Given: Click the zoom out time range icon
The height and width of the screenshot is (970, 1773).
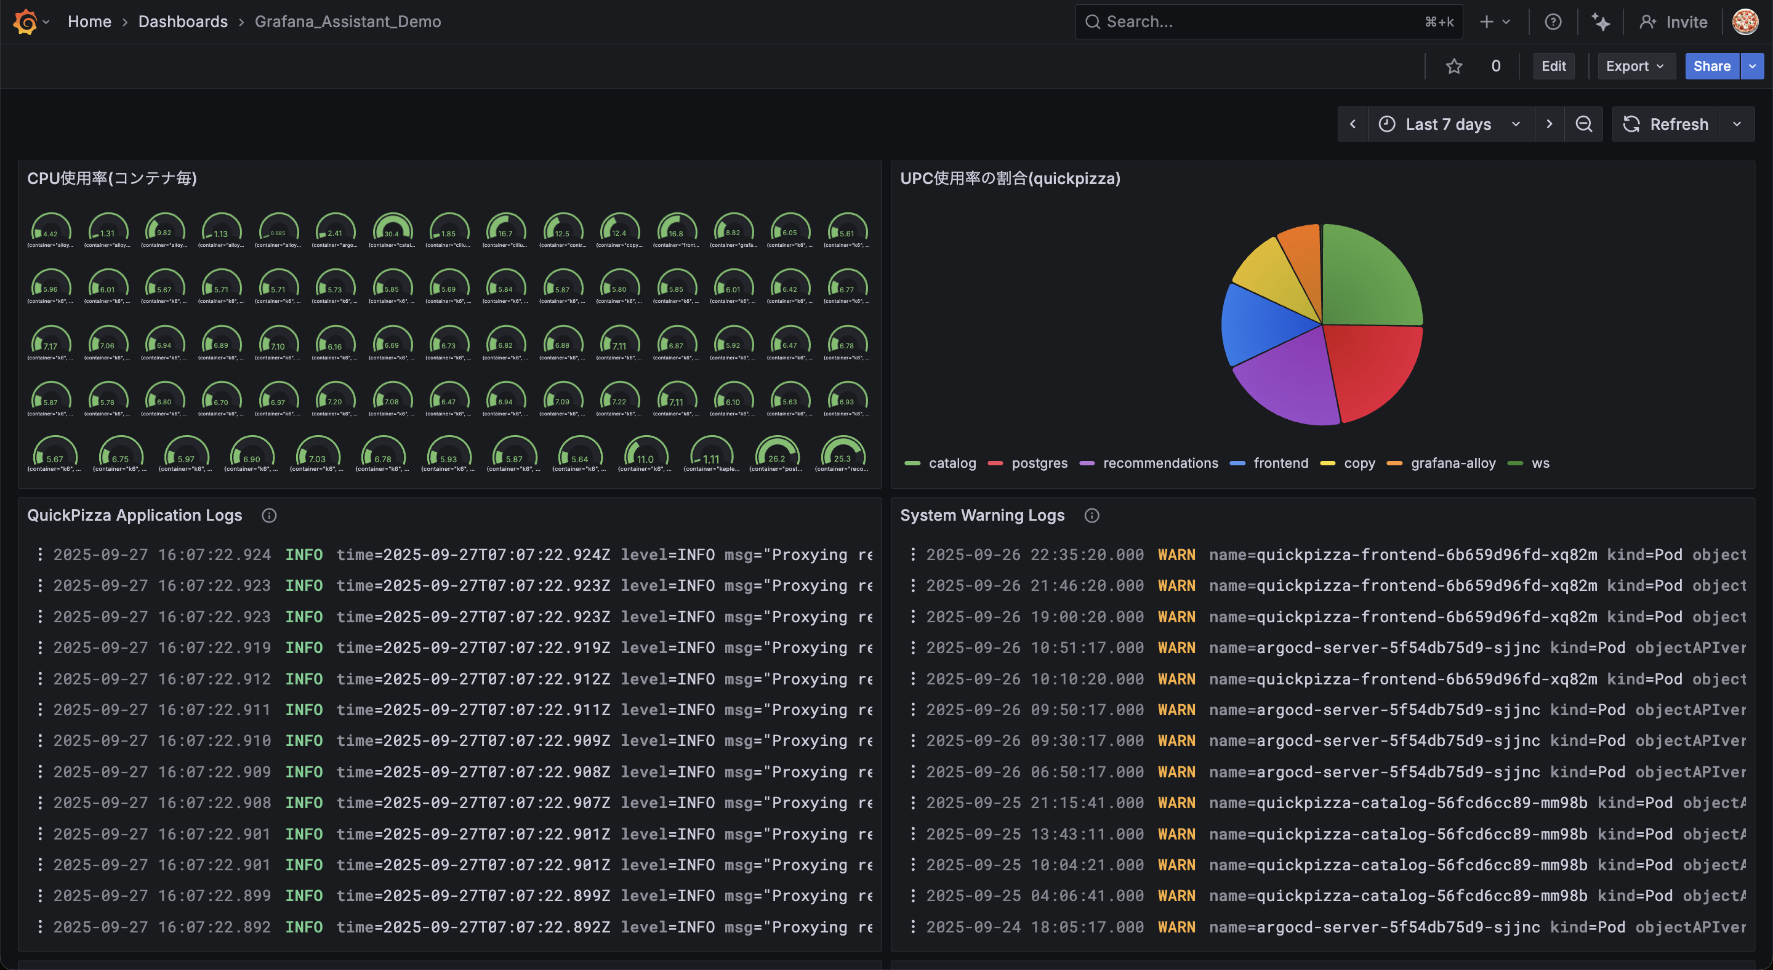Looking at the screenshot, I should point(1584,124).
